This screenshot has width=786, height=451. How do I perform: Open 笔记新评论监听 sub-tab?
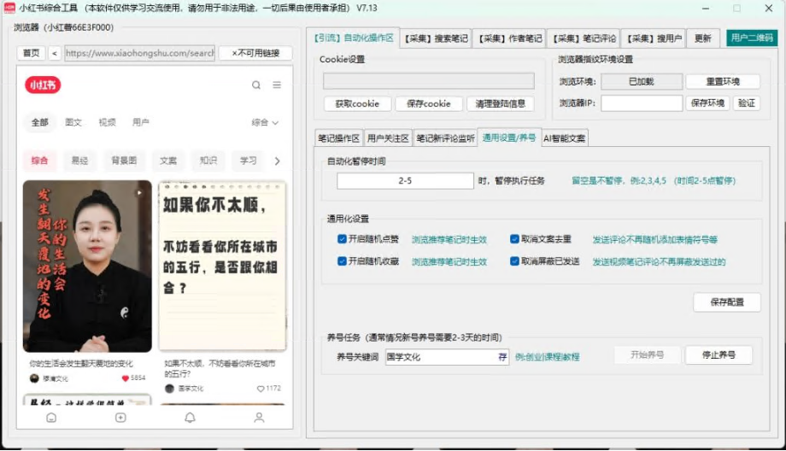pos(445,138)
